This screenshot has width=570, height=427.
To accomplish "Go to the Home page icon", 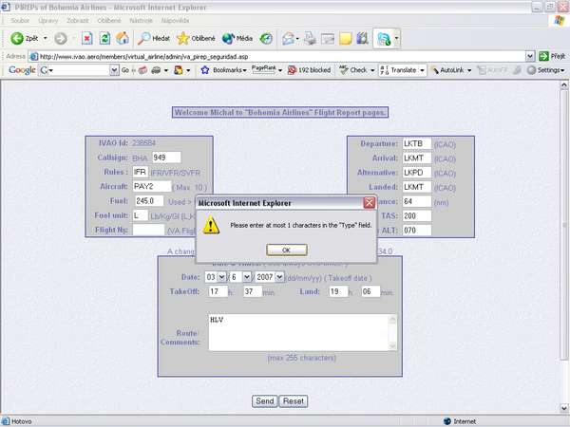I will point(122,39).
